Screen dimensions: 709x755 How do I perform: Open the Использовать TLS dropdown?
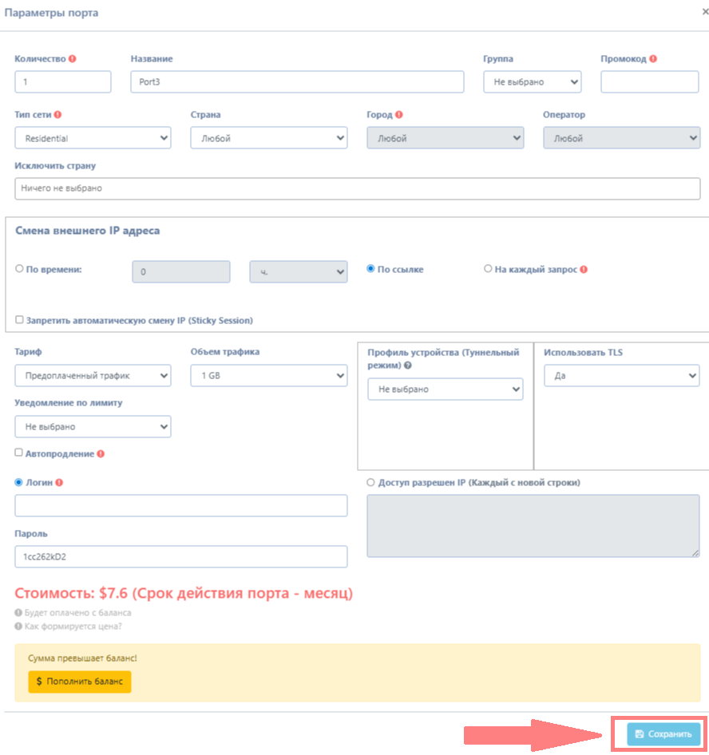point(621,375)
